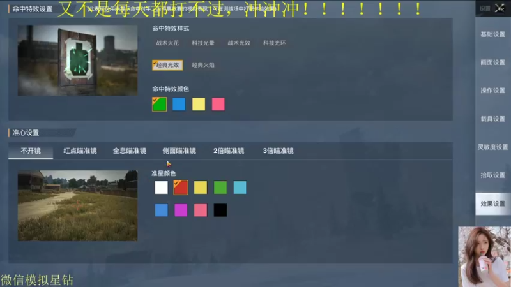Open 画面设置 in sidebar

click(x=492, y=62)
